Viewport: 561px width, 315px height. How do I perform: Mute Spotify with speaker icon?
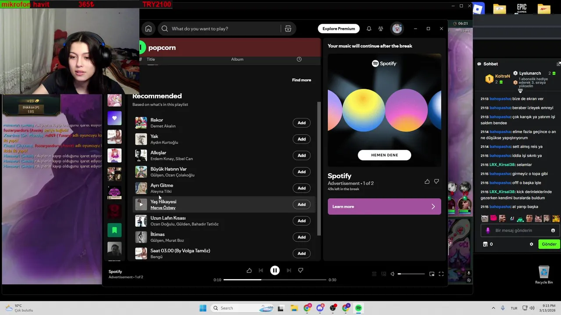393,274
